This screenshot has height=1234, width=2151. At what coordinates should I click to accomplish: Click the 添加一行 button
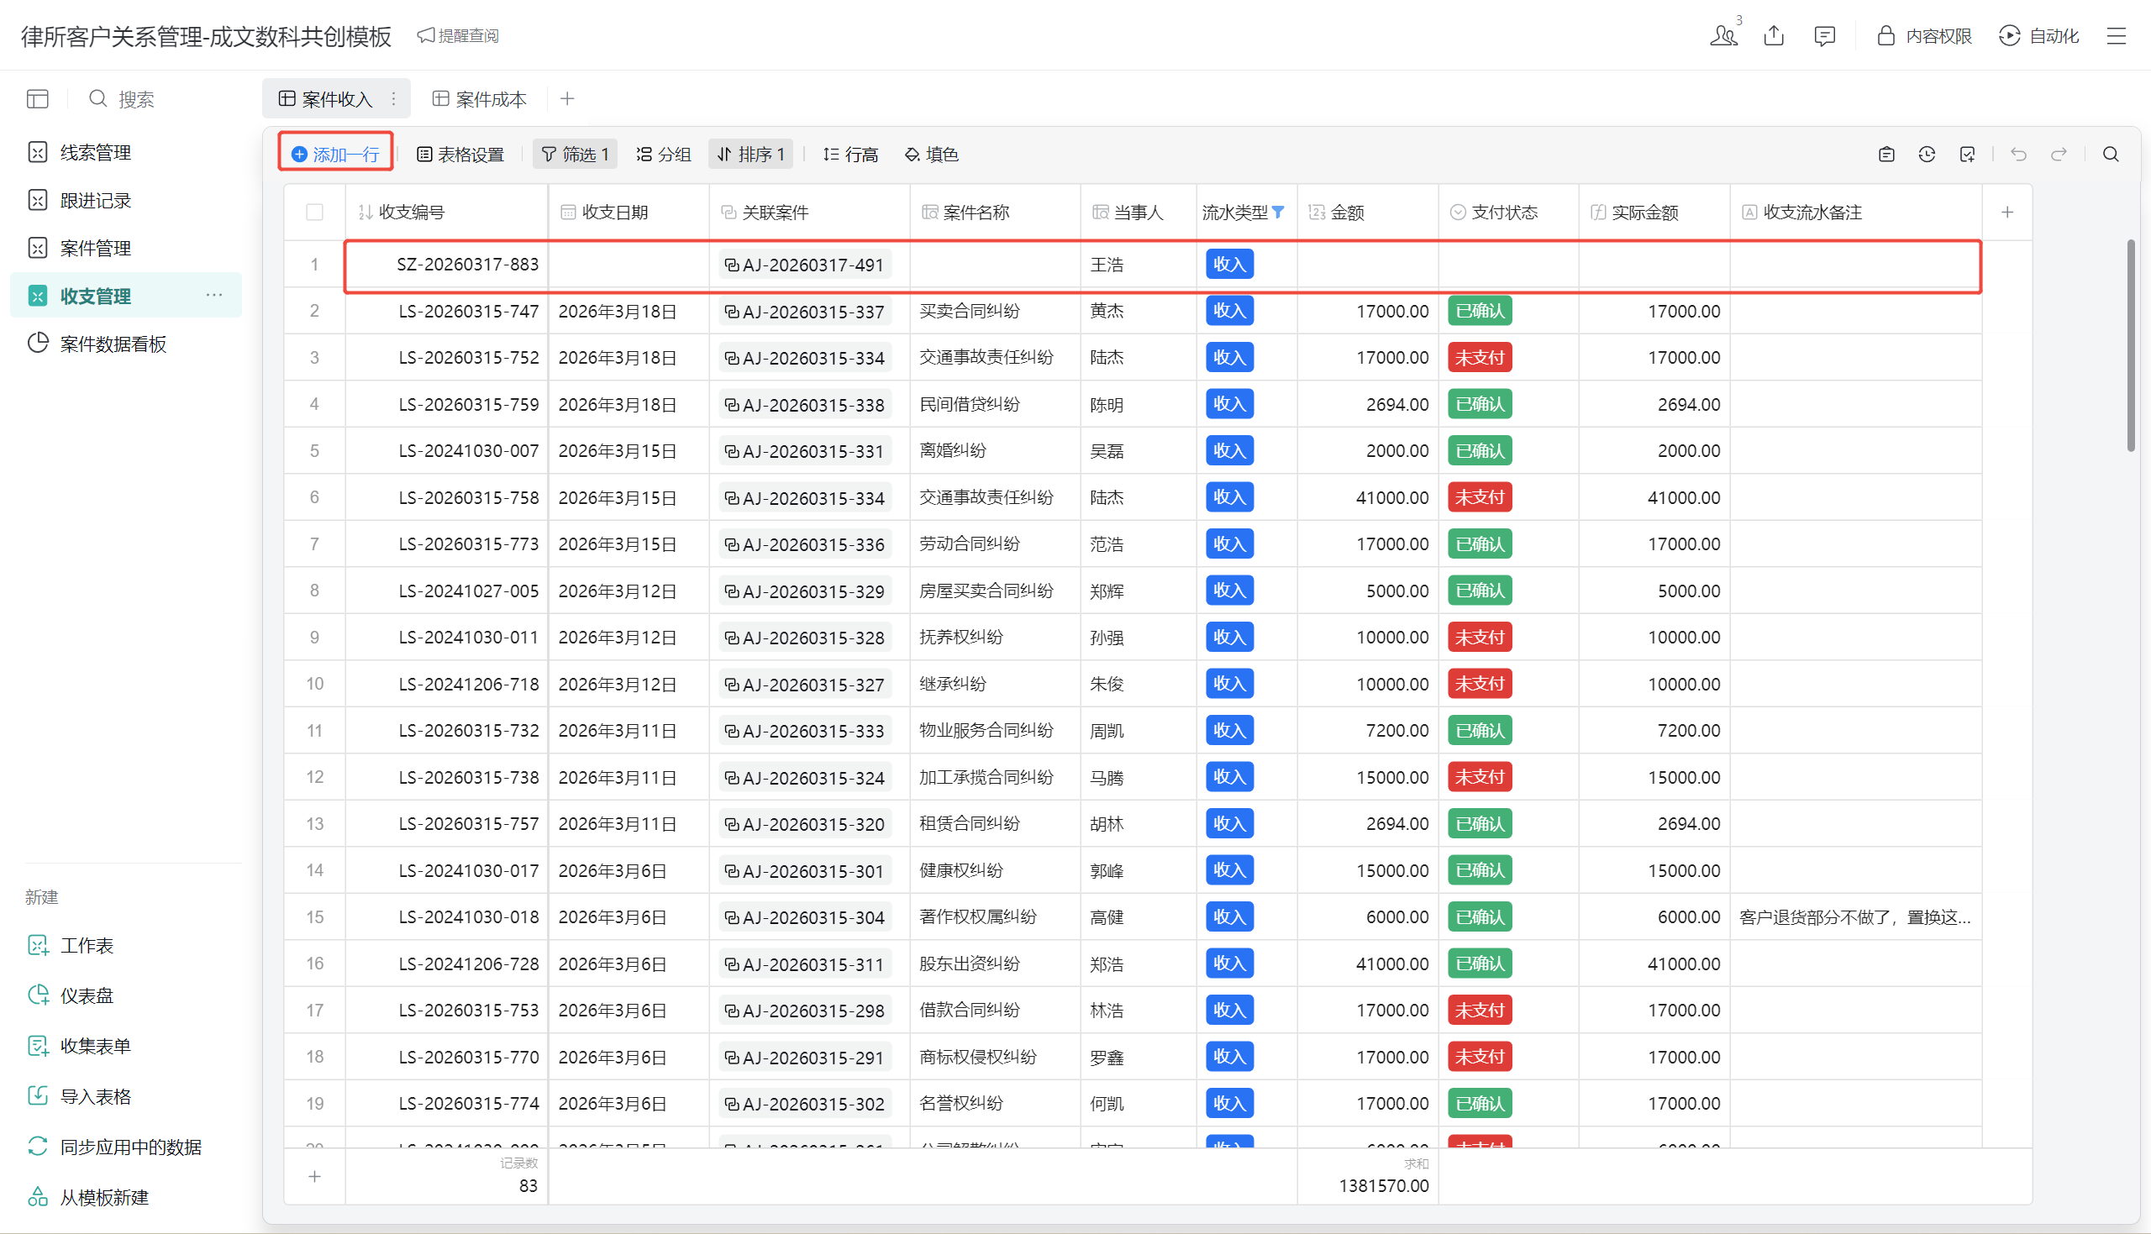tap(335, 155)
